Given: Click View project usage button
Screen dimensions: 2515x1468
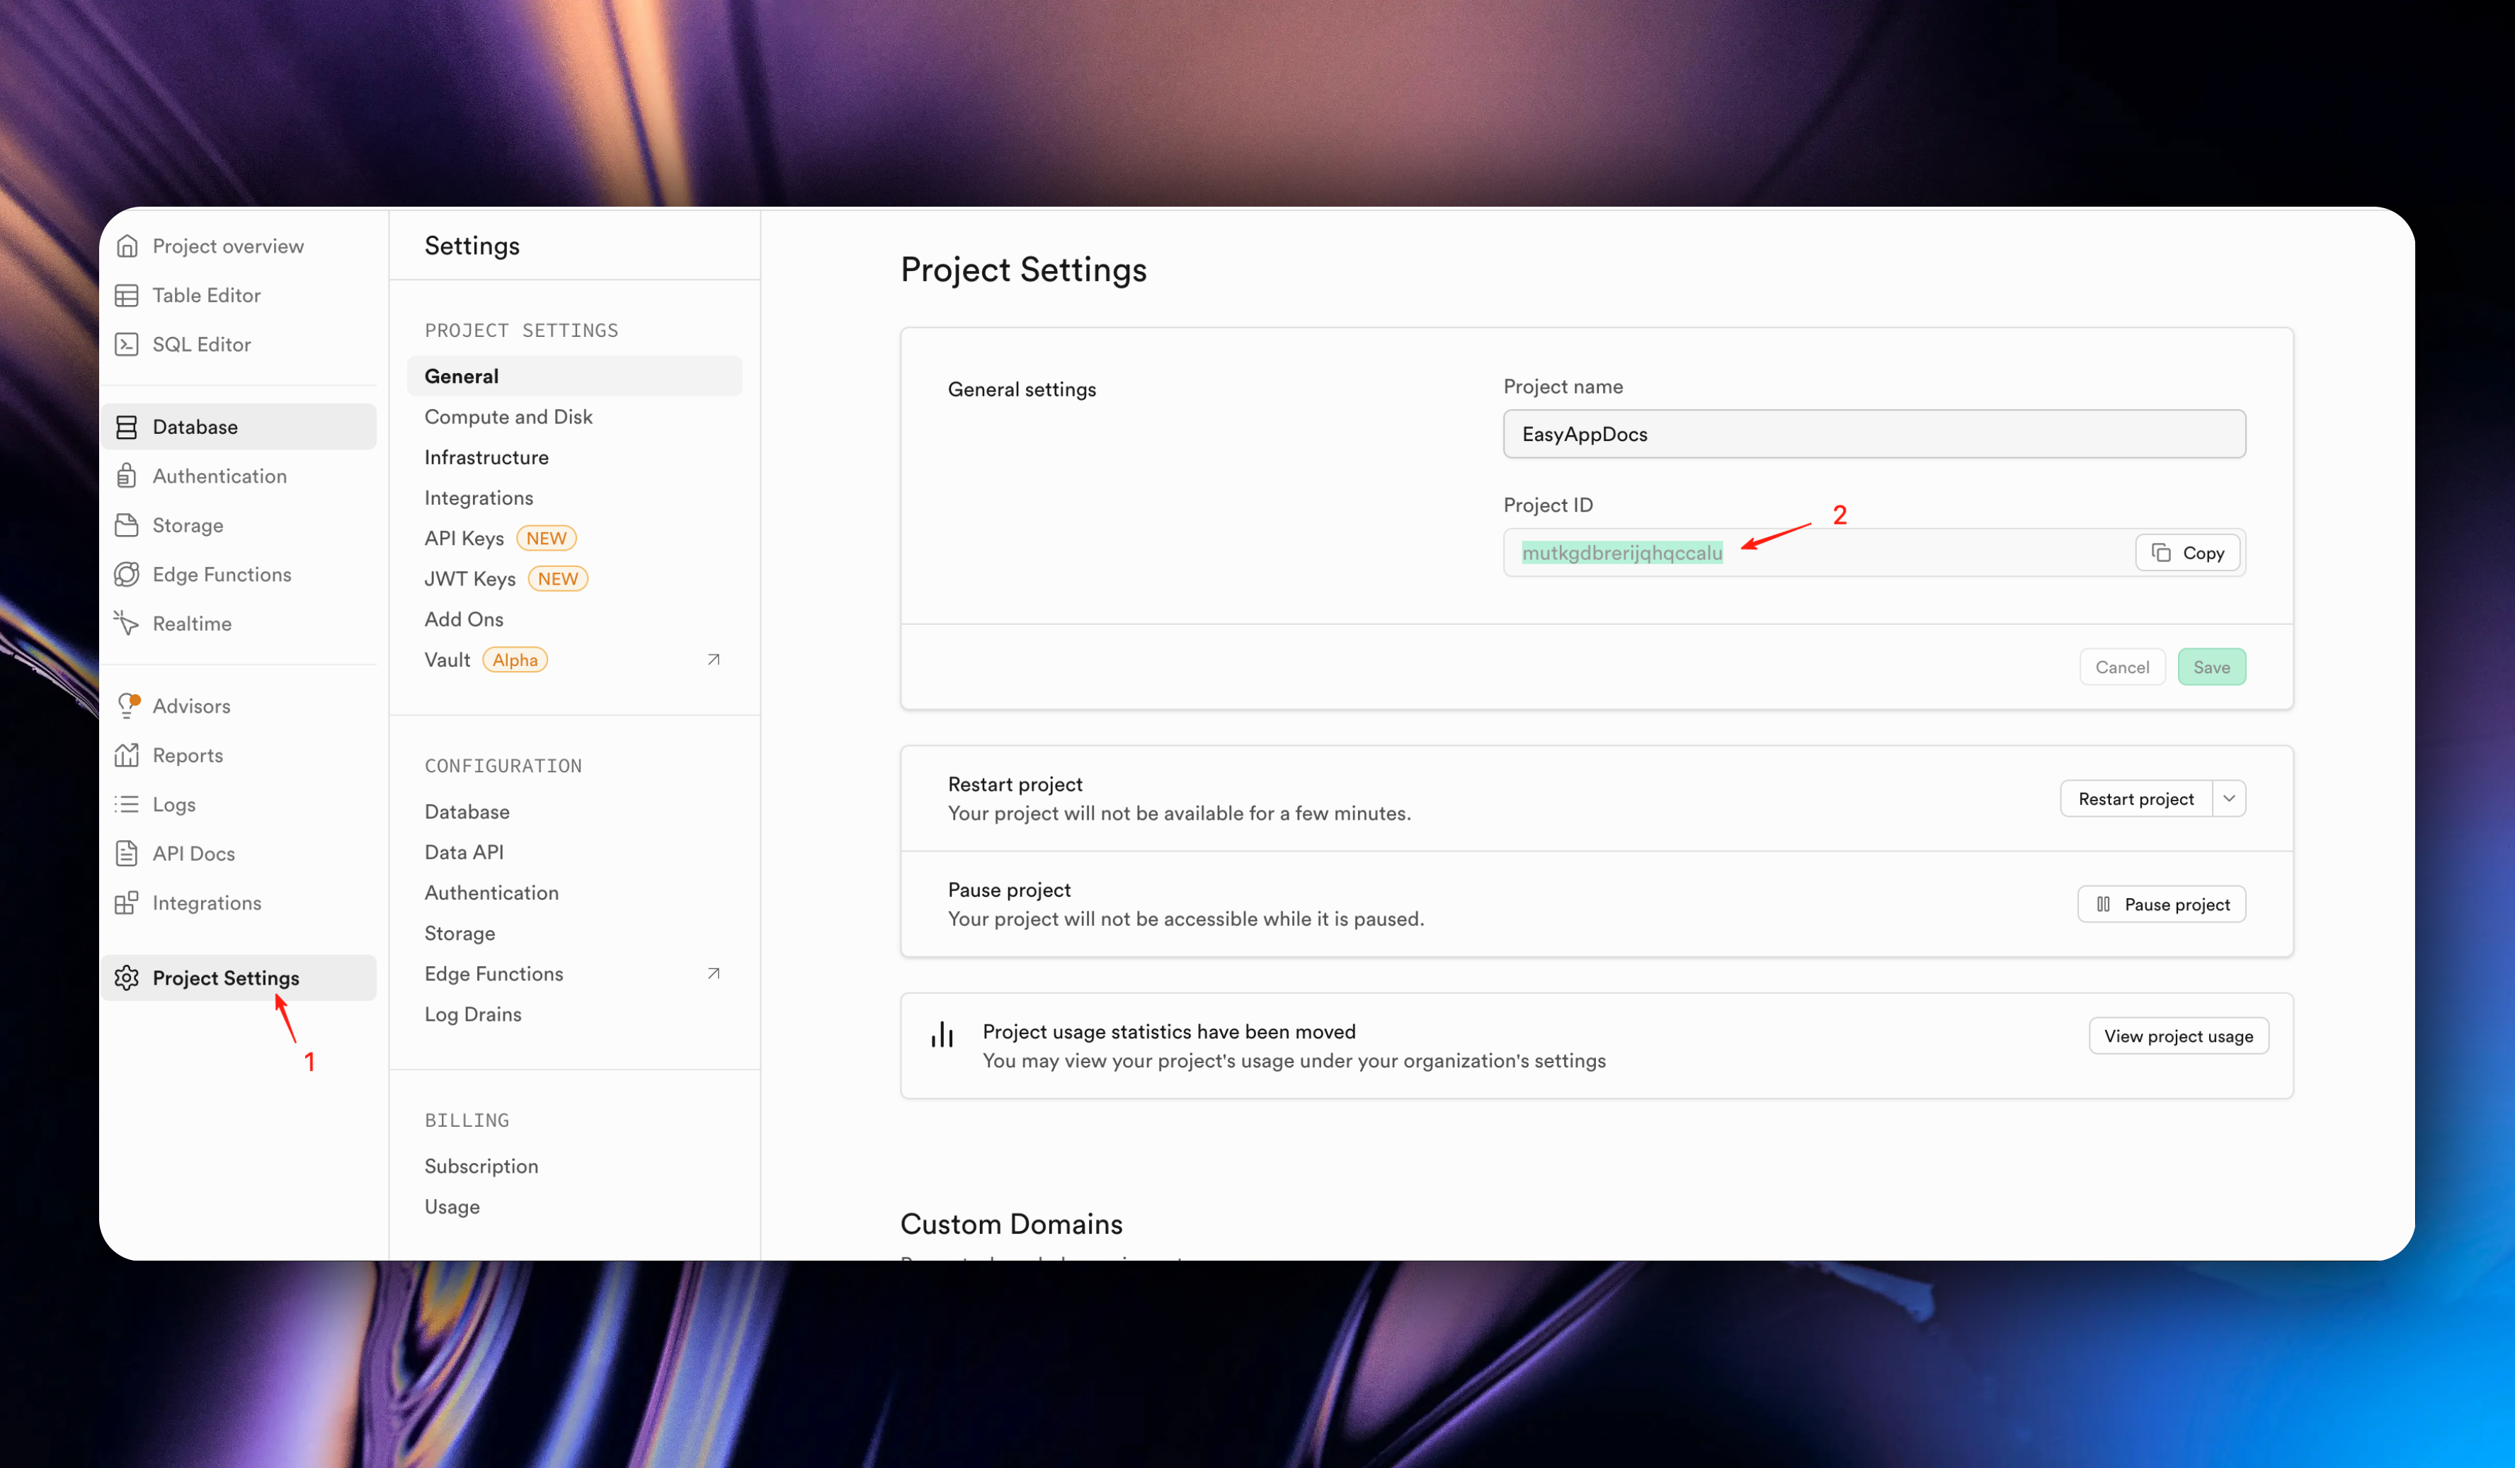Looking at the screenshot, I should 2178,1036.
